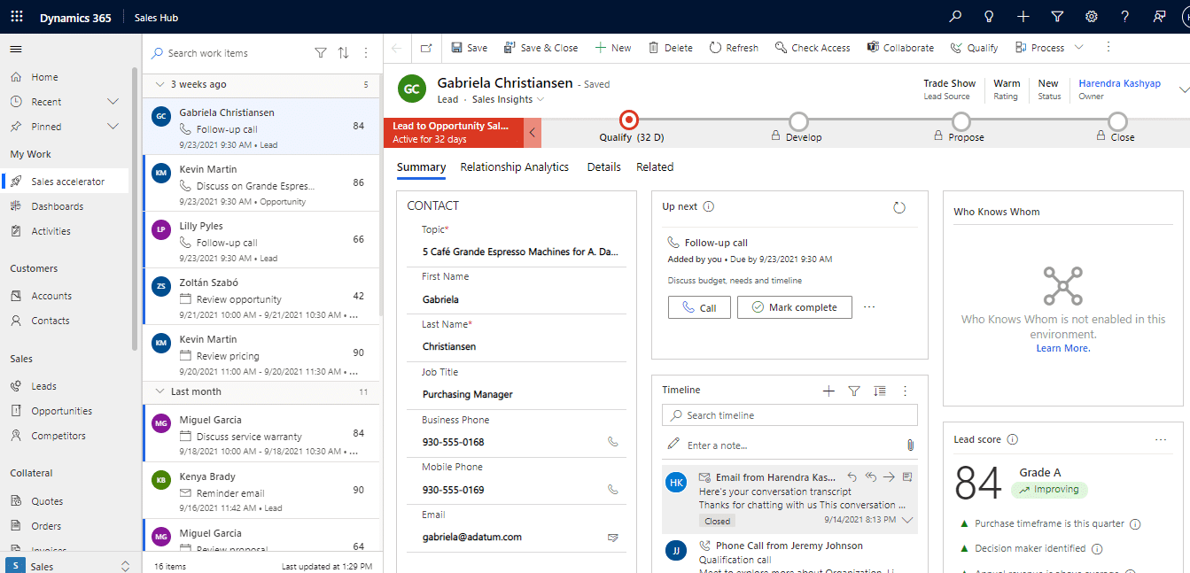Expand the Pinned list in navigation
The height and width of the screenshot is (573, 1190).
click(113, 127)
